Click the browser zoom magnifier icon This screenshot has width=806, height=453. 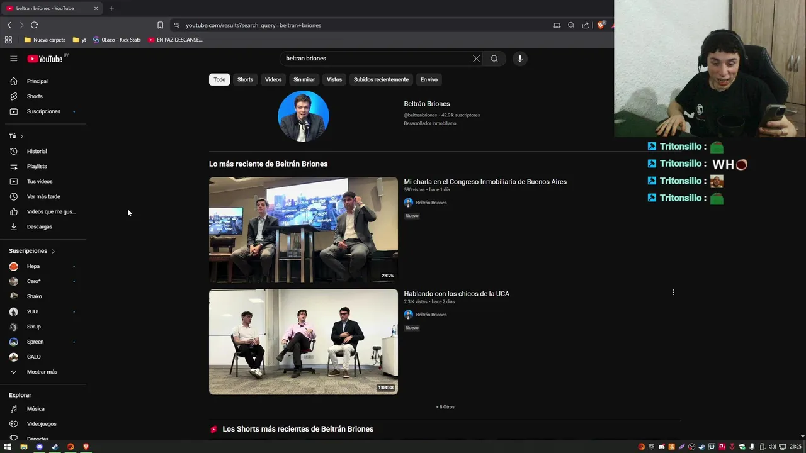[571, 25]
